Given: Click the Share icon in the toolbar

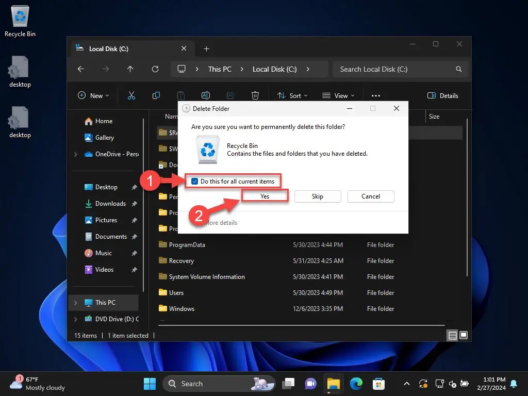Looking at the screenshot, I should 230,95.
